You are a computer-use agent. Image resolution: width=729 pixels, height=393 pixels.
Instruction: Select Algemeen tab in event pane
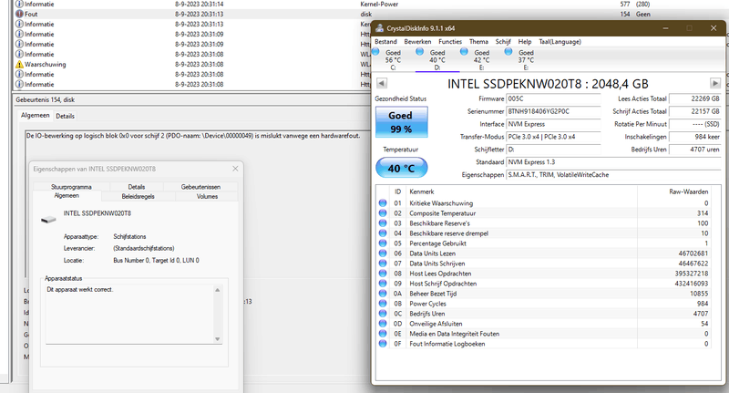tap(35, 115)
